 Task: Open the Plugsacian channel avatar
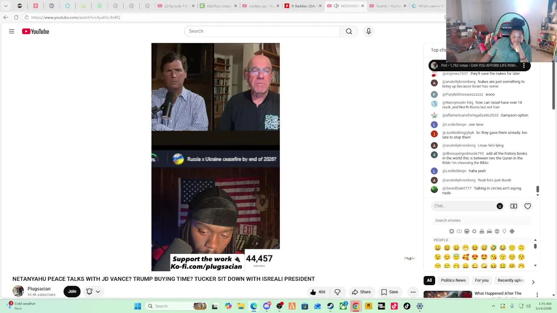click(18, 291)
